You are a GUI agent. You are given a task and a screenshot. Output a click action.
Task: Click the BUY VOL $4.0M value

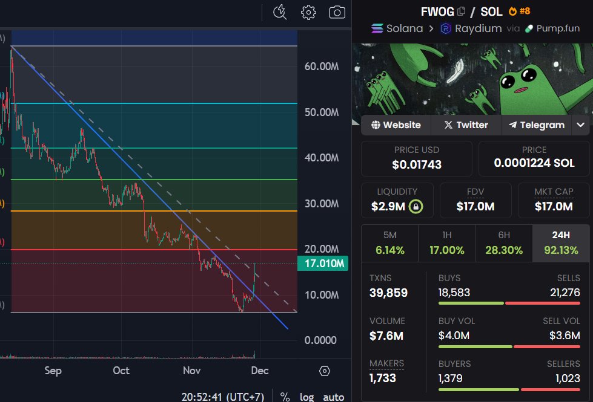coord(454,335)
